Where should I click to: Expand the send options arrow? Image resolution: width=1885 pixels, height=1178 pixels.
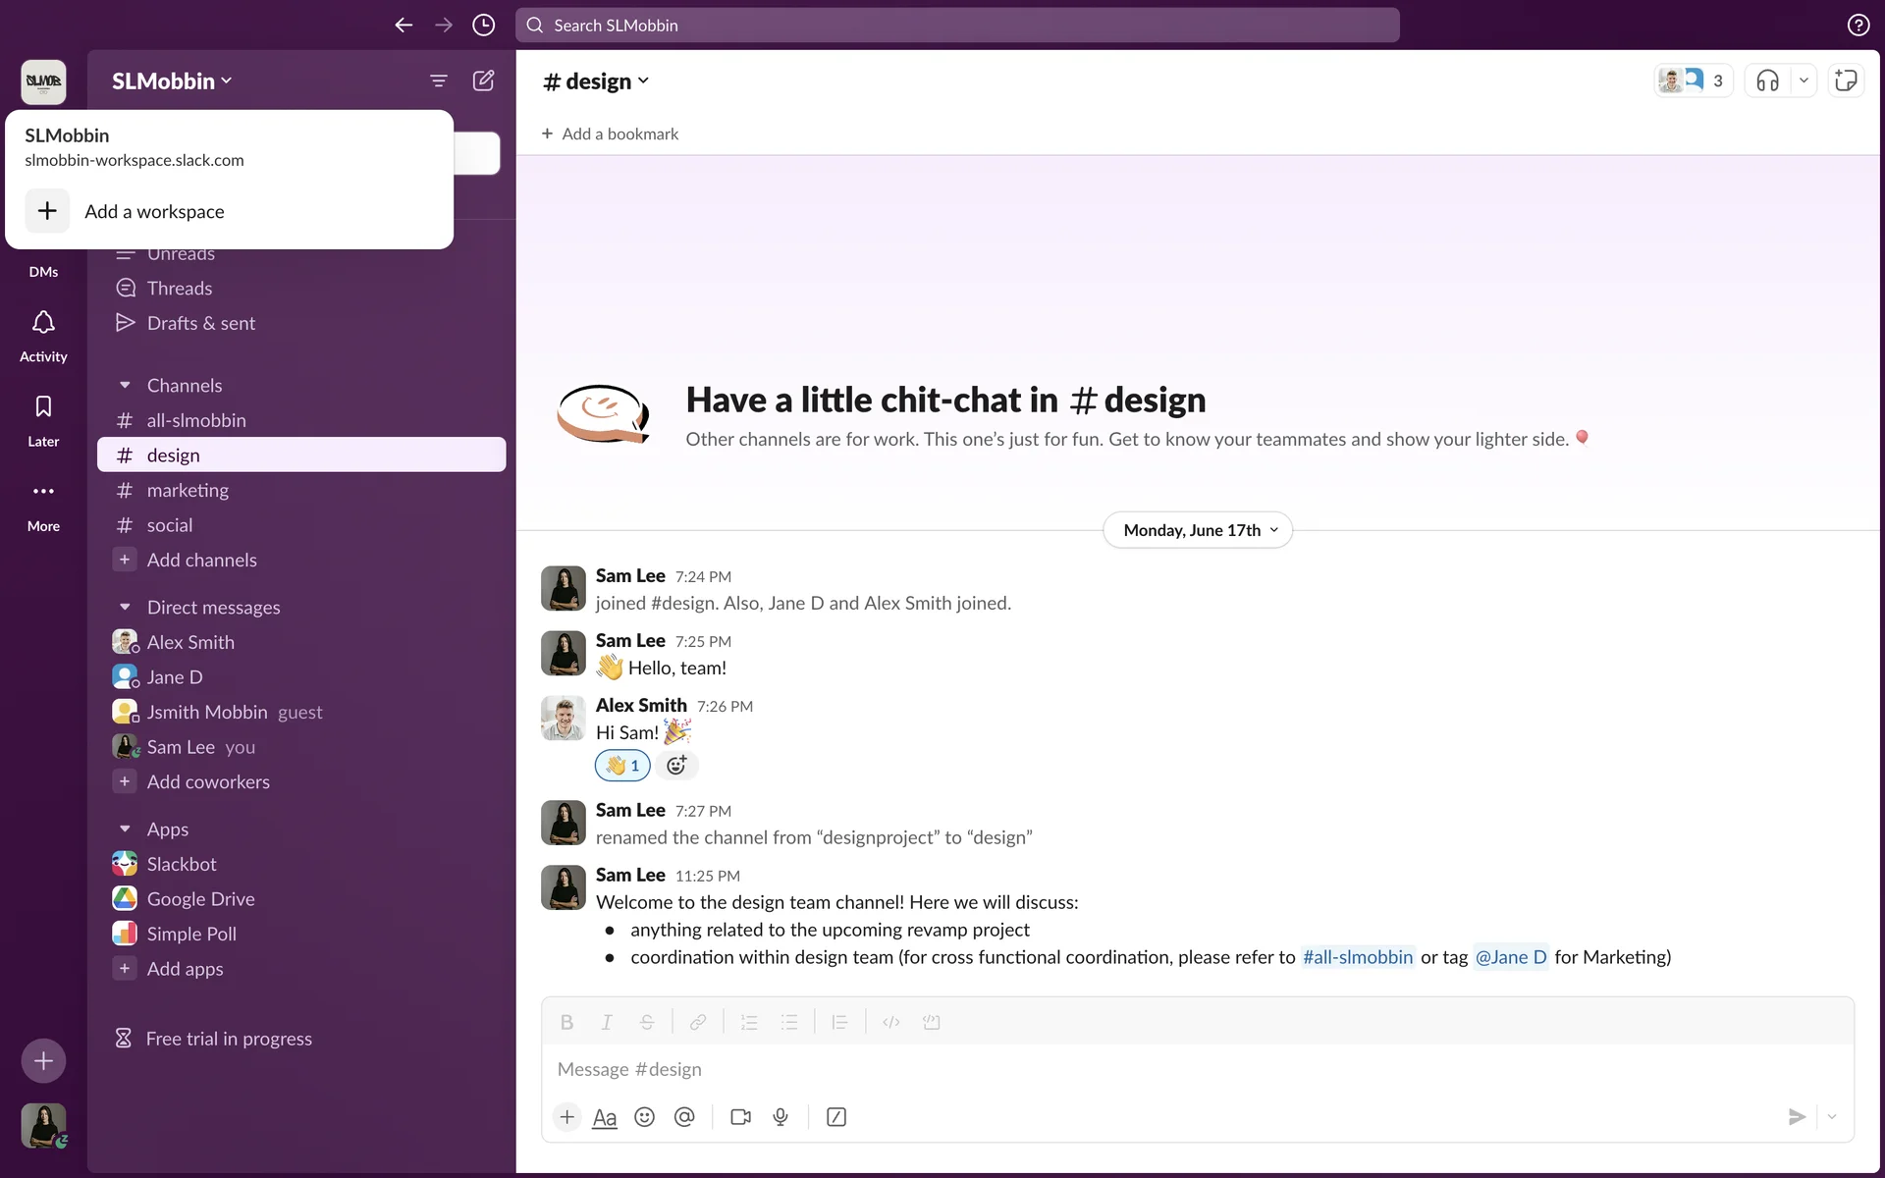tap(1832, 1117)
